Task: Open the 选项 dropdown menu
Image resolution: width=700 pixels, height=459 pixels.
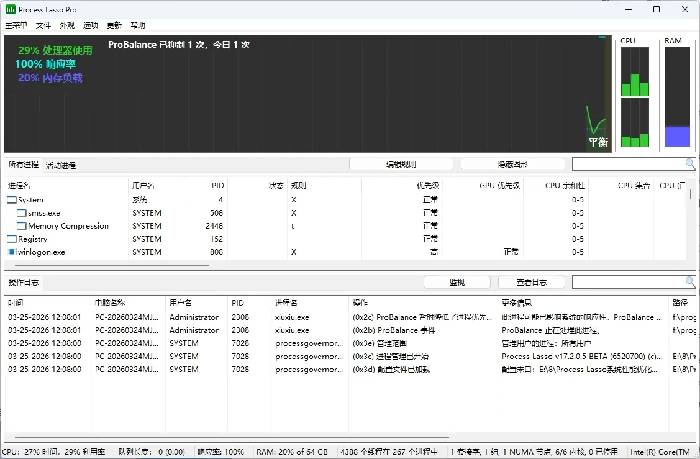Action: coord(90,25)
